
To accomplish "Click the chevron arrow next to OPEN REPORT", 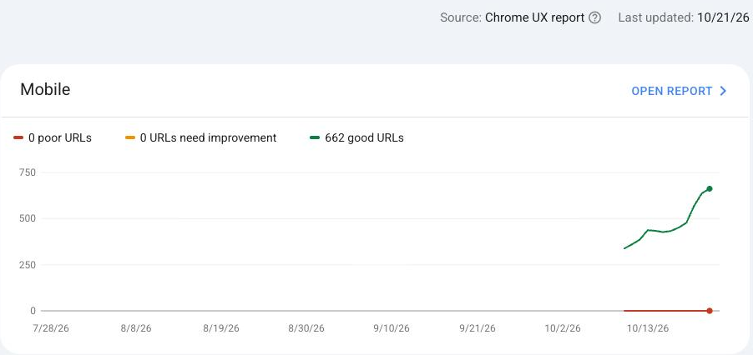I will [723, 91].
